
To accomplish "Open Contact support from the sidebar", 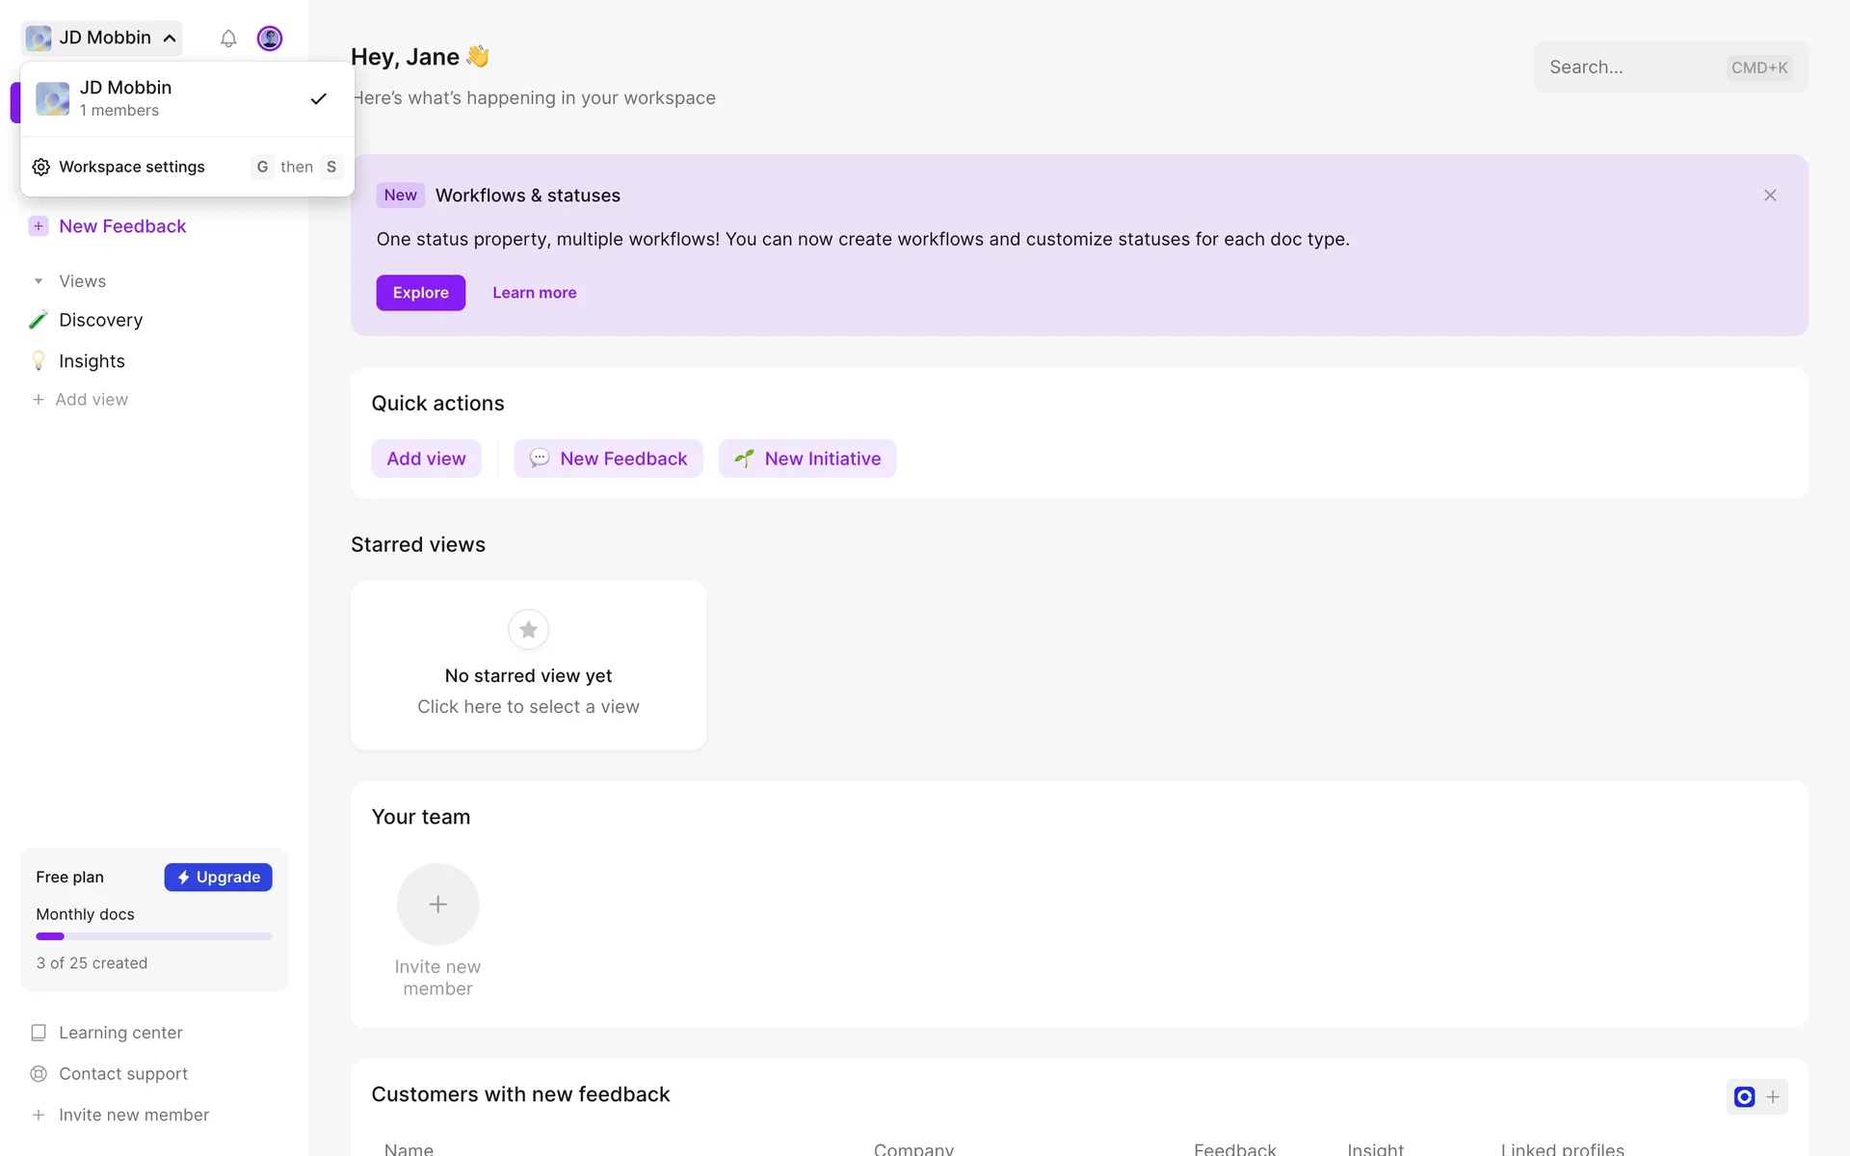I will pos(122,1073).
